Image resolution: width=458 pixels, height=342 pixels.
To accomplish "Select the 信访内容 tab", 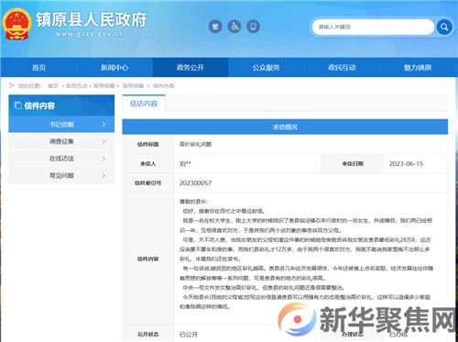I will (144, 104).
